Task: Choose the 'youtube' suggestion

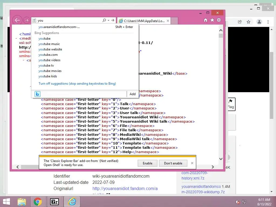Action: tap(85, 39)
